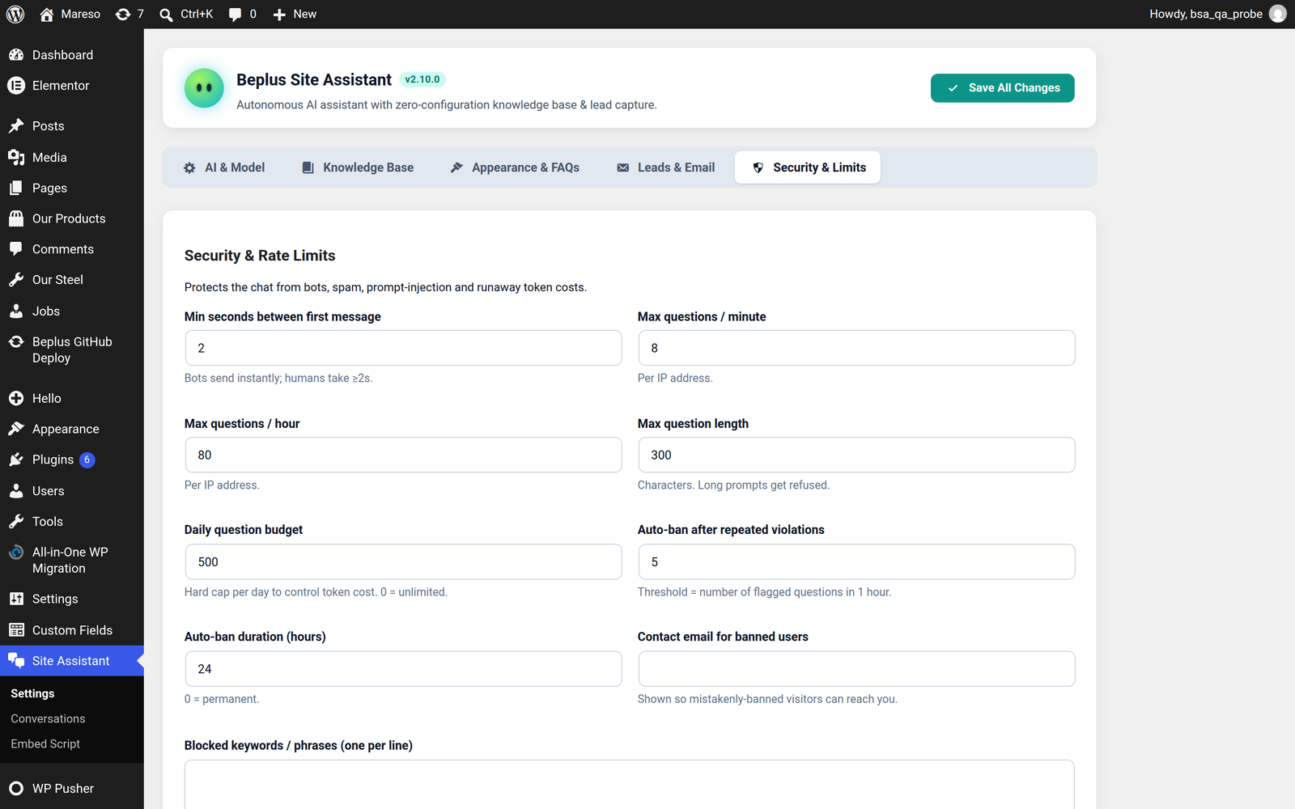Open the Conversations submenu link
The height and width of the screenshot is (809, 1295).
48,718
